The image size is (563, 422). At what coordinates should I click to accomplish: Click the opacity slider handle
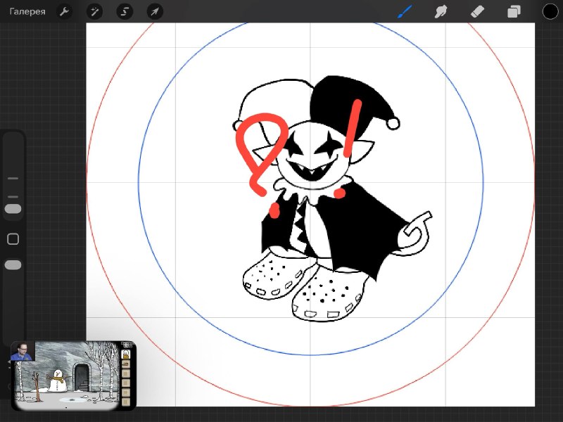(x=13, y=265)
